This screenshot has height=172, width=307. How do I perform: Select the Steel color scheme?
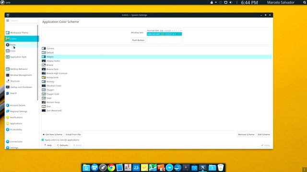157,98
